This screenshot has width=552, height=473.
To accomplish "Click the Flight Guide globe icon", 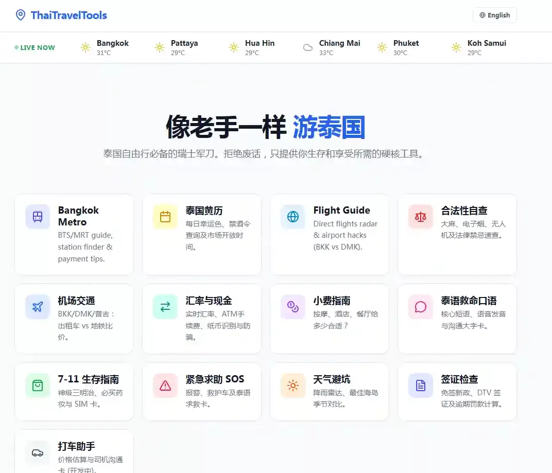I will 293,217.
